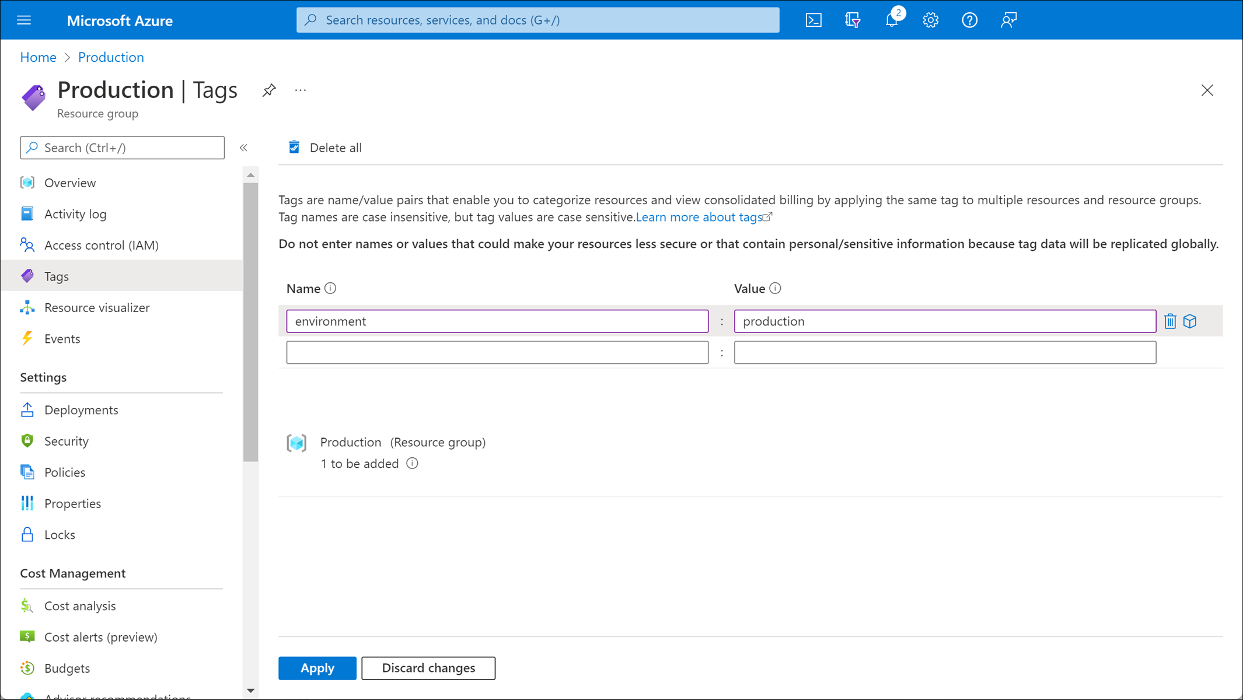Image resolution: width=1243 pixels, height=700 pixels.
Task: Click the empty tag value field
Action: tap(945, 352)
